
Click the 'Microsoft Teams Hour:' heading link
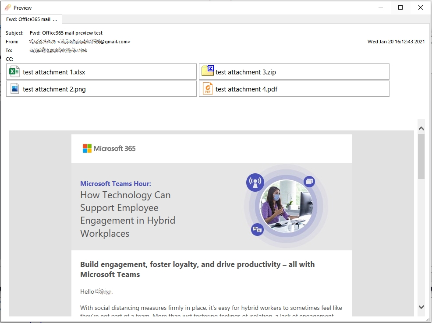click(x=116, y=184)
